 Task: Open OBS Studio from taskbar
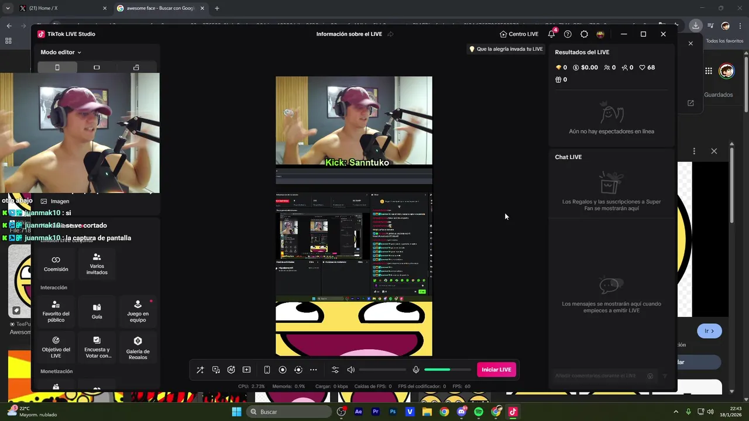(342, 412)
